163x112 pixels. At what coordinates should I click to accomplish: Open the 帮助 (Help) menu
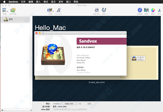pyautogui.click(x=76, y=2)
